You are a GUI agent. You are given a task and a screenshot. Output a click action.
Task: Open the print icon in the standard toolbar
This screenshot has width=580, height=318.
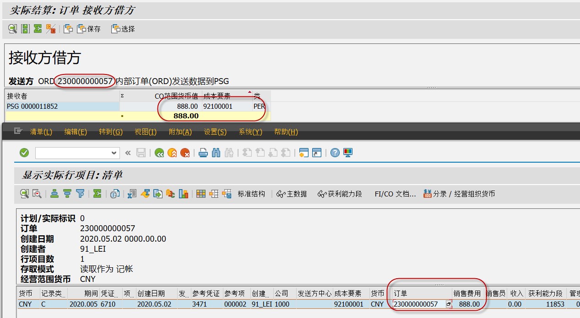coord(204,152)
